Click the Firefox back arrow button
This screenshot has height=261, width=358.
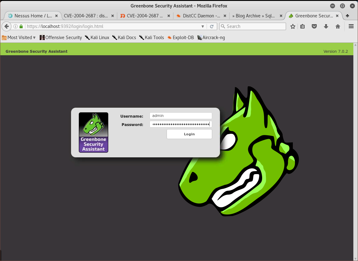click(x=6, y=26)
